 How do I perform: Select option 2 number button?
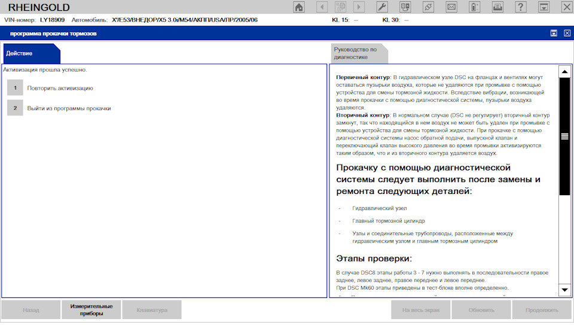pos(15,108)
